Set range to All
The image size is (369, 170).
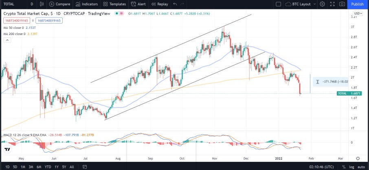point(72,167)
